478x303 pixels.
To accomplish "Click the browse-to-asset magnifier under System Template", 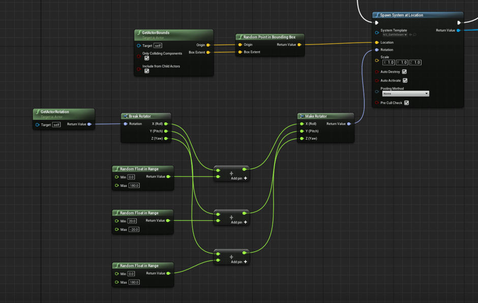I will (415, 35).
